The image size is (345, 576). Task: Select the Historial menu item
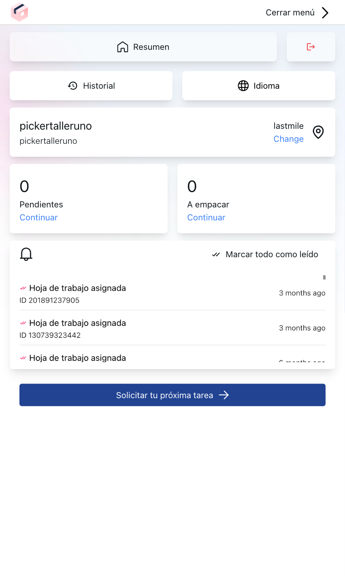pyautogui.click(x=91, y=85)
